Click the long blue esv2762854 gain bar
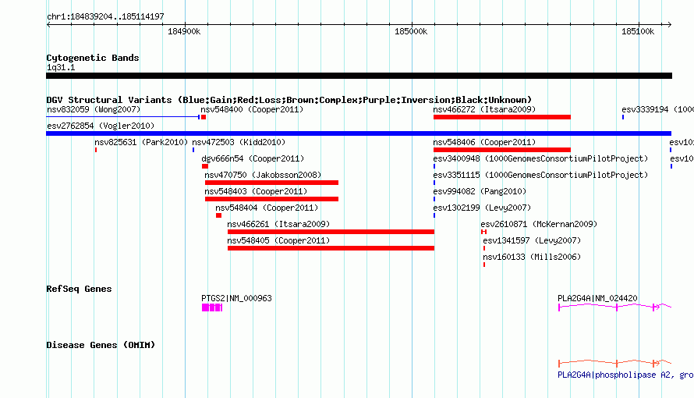This screenshot has height=398, width=694. [x=359, y=133]
